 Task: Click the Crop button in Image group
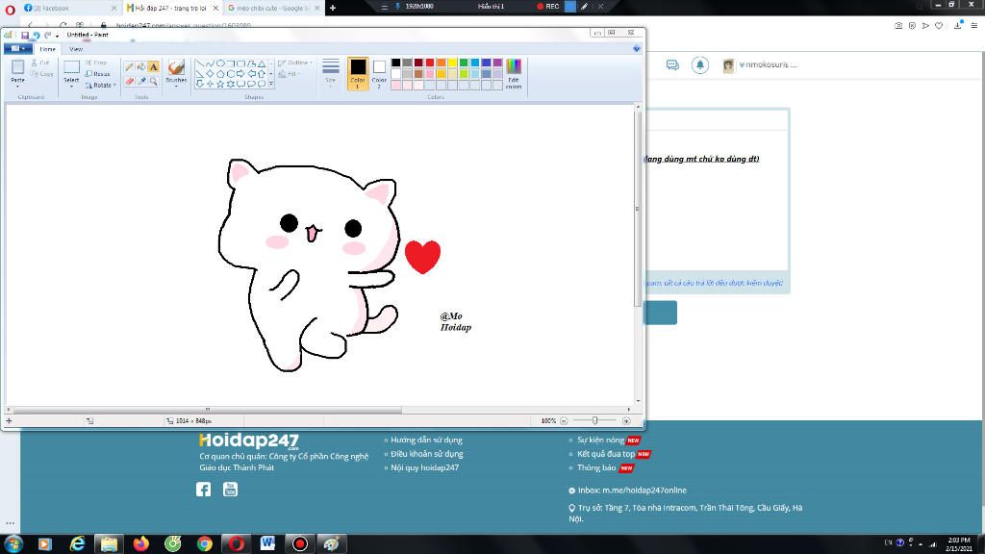click(x=96, y=63)
